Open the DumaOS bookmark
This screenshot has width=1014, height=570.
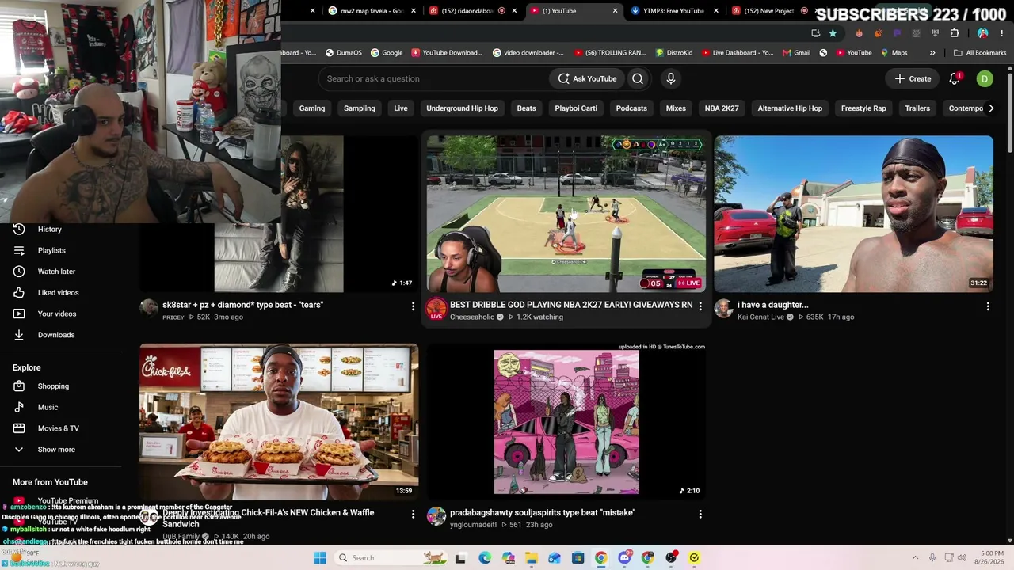pos(343,53)
